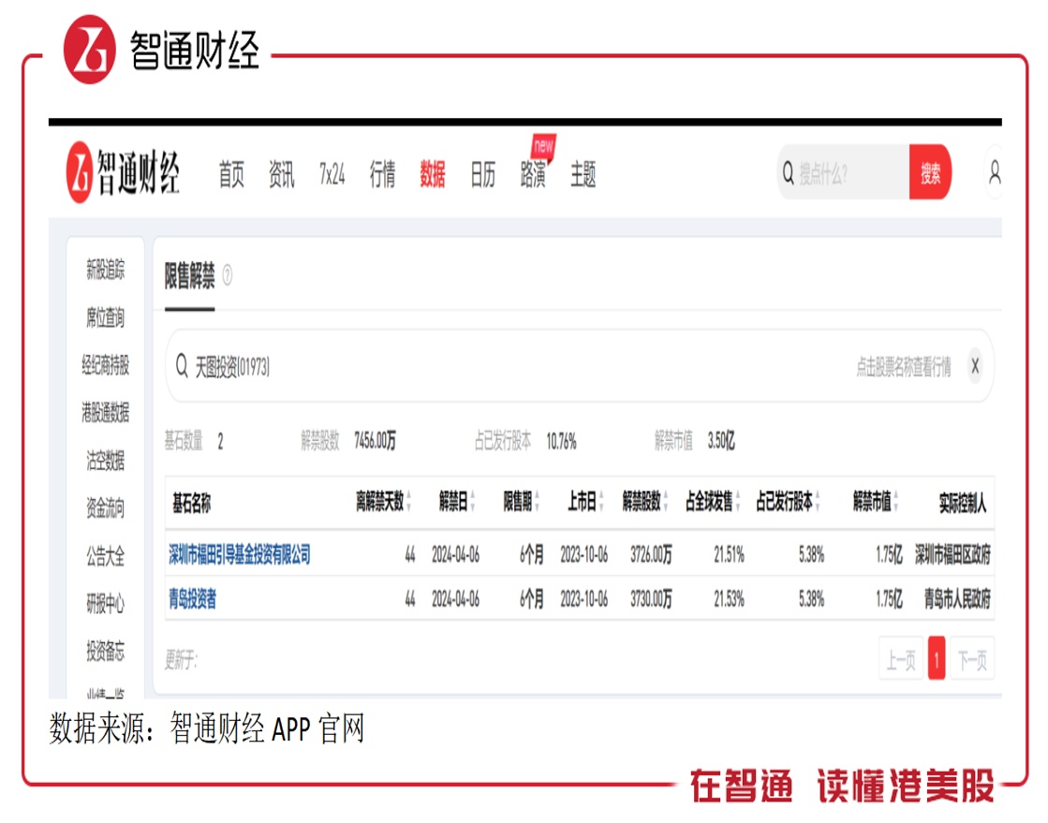The width and height of the screenshot is (1048, 823).
Task: Click 深圳市福田区政府 cell
Action: tap(952, 553)
